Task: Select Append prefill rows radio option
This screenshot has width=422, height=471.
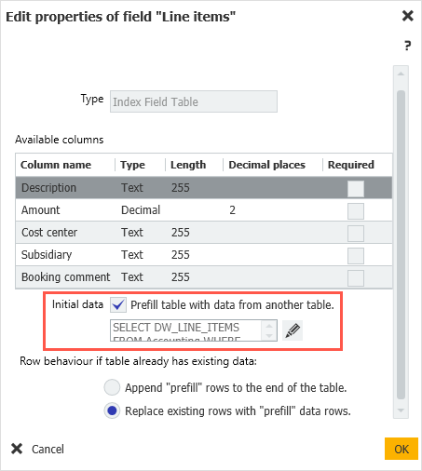Action: (x=112, y=387)
